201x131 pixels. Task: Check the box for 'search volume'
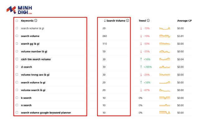tap(17, 36)
